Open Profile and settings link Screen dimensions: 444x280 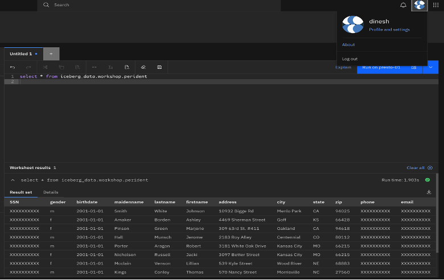pyautogui.click(x=389, y=30)
